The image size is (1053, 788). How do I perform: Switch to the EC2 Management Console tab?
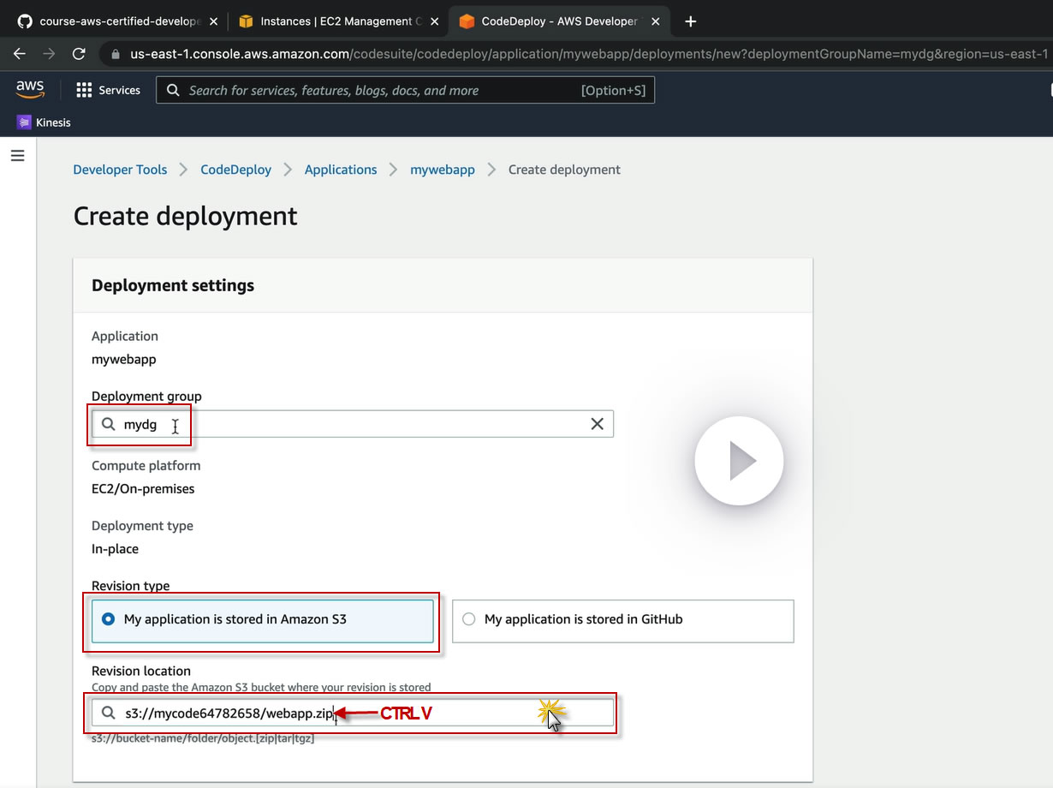(336, 21)
